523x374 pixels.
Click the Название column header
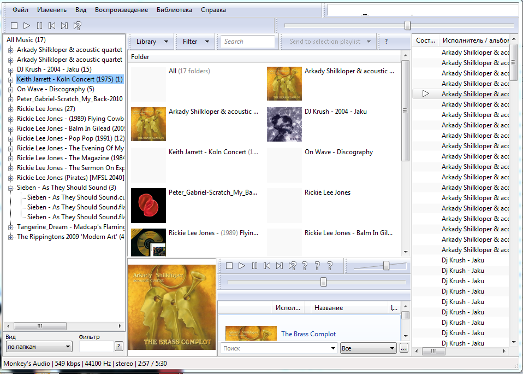pos(329,308)
